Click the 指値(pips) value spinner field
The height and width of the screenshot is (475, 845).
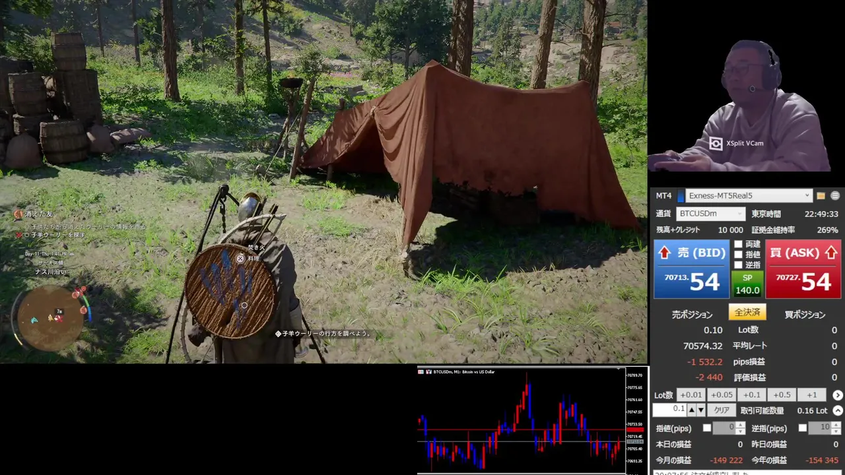[729, 428]
